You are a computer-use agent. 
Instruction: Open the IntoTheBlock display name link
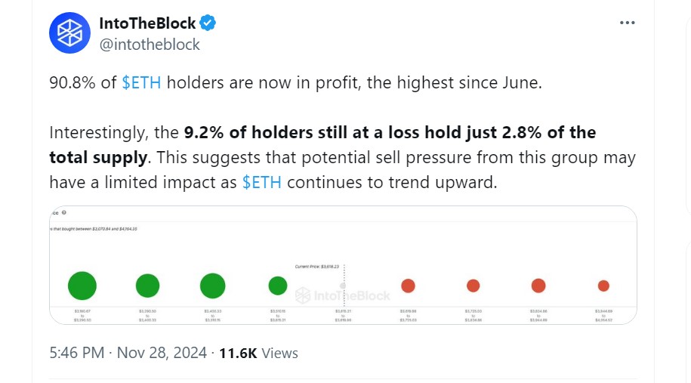coord(147,23)
